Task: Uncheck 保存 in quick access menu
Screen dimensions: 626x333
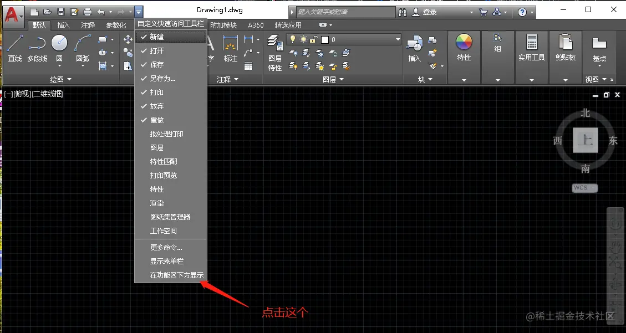Action: point(171,65)
